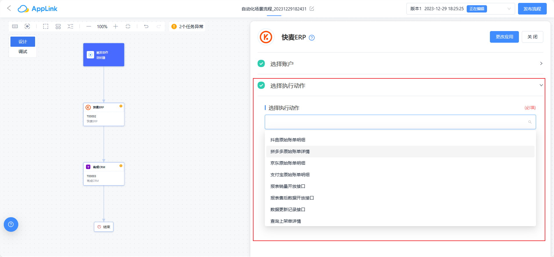The image size is (554, 257).
Task: Select the 快麦ERP T00002 node
Action: 104,114
